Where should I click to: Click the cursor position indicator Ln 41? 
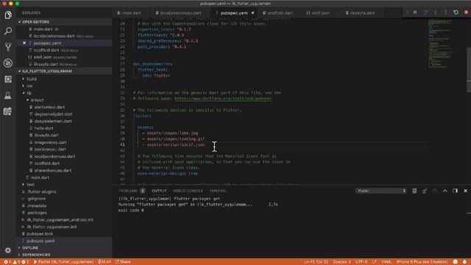coord(316,262)
